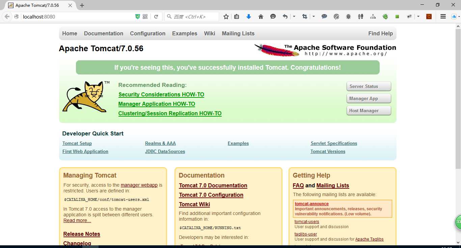The image size is (461, 248).
Task: Open Tomcat 7.0 Configuration link
Action: coord(211,195)
